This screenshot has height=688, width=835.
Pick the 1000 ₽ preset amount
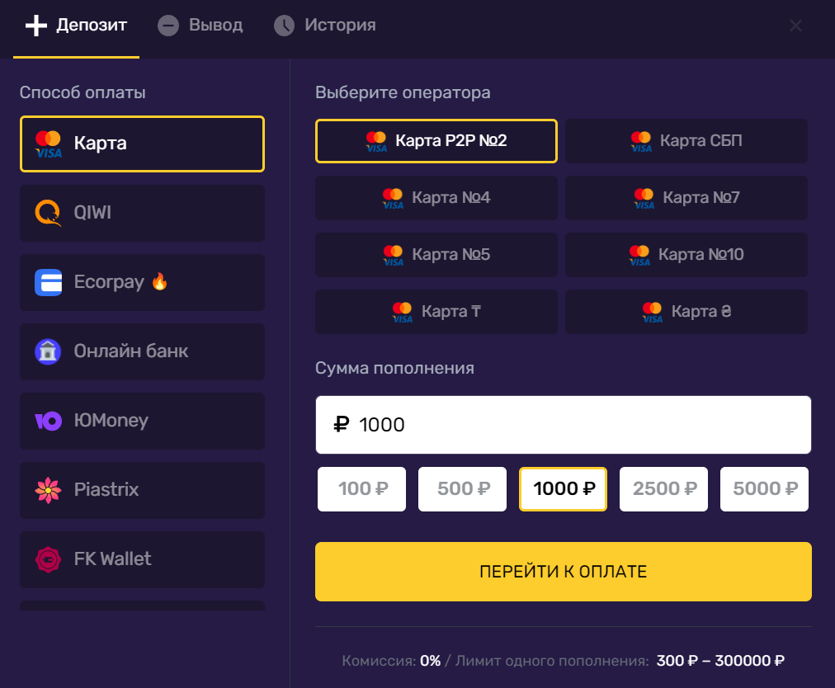tap(563, 489)
